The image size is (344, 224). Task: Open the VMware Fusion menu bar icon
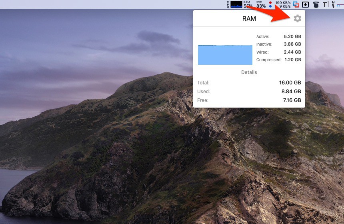(296, 4)
